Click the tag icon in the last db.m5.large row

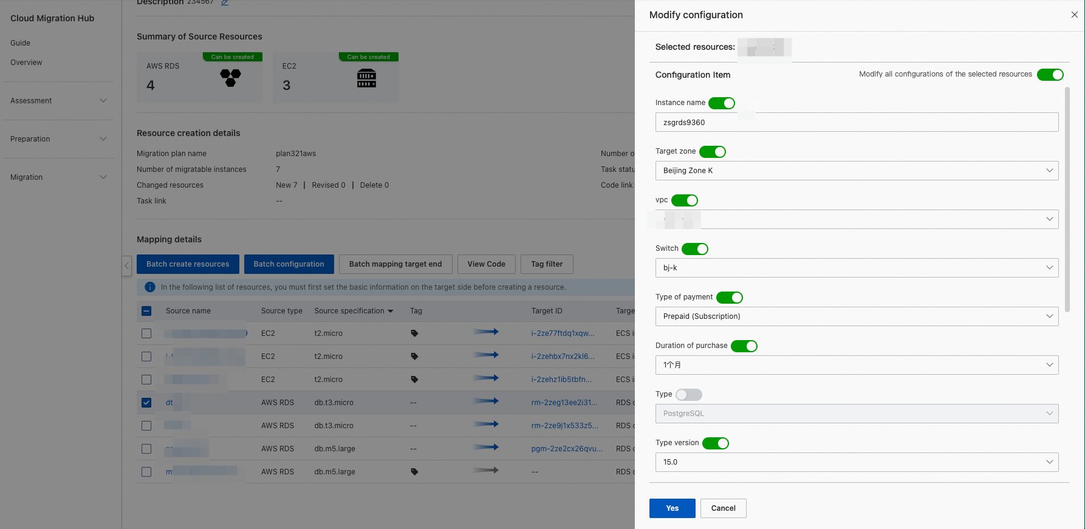click(x=414, y=472)
